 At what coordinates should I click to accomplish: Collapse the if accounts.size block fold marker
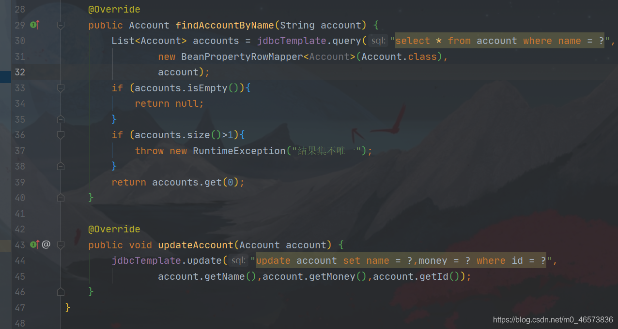click(x=61, y=135)
